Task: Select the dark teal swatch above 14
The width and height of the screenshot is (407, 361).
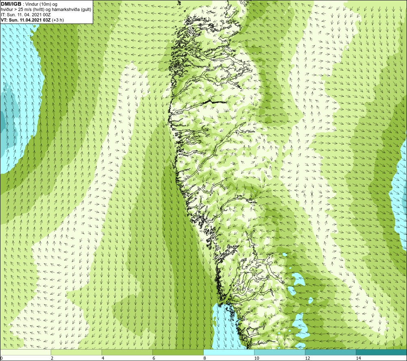Action: 382,352
